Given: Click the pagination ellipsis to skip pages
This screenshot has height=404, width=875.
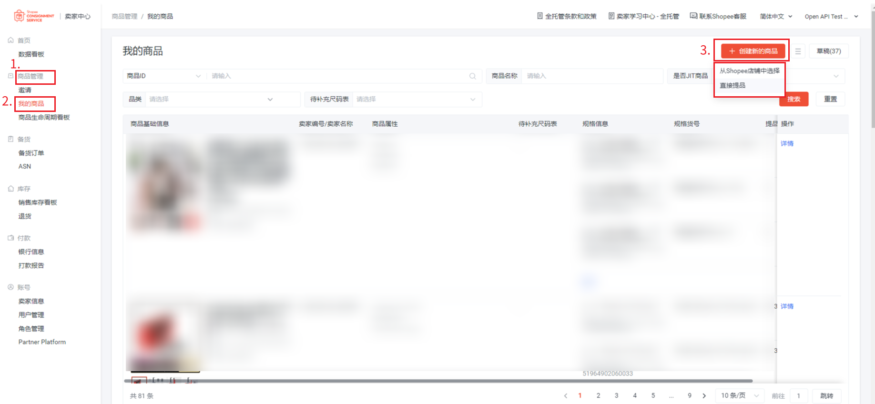Looking at the screenshot, I should pyautogui.click(x=671, y=396).
